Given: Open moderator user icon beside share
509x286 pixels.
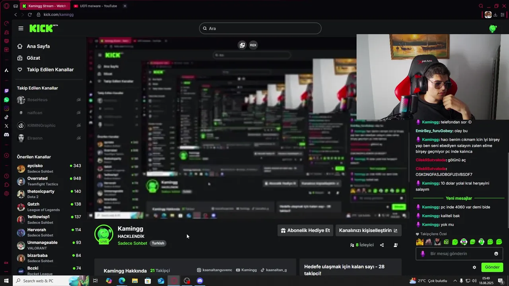Looking at the screenshot, I should (396, 245).
